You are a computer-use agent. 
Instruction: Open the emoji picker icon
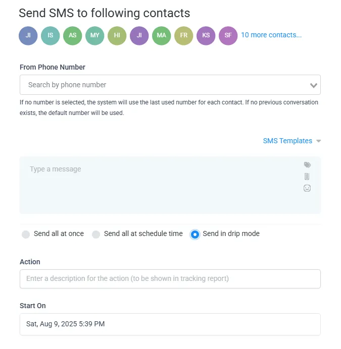coord(307,188)
